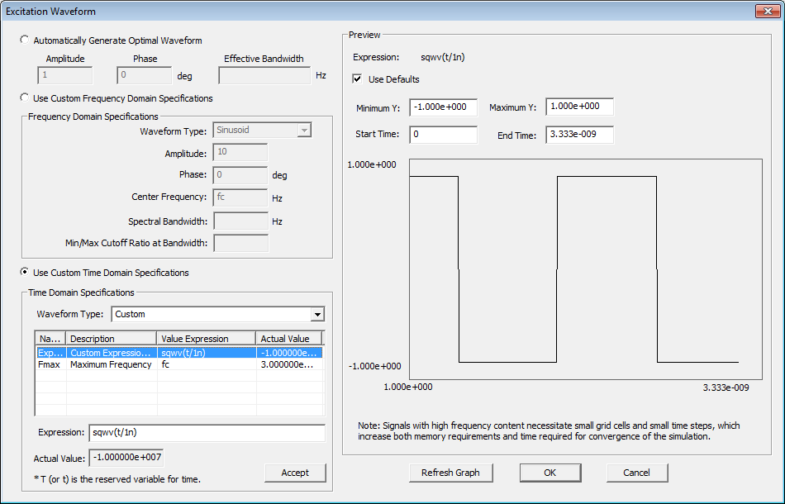The width and height of the screenshot is (785, 504).
Task: Choose Use Custom Frequency Domain Specifications
Action: [25, 98]
